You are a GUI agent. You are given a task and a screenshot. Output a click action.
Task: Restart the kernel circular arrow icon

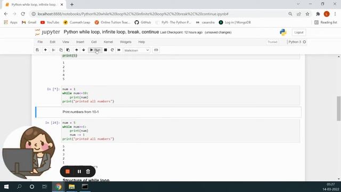coord(112,50)
